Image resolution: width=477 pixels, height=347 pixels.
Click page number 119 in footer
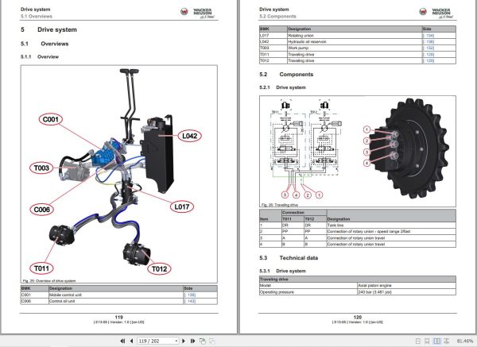click(x=119, y=317)
